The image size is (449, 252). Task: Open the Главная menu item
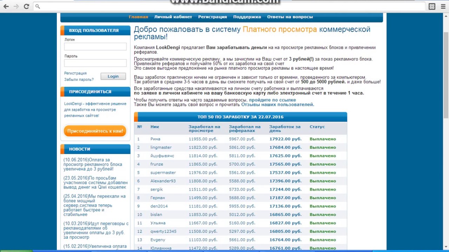pos(138,17)
